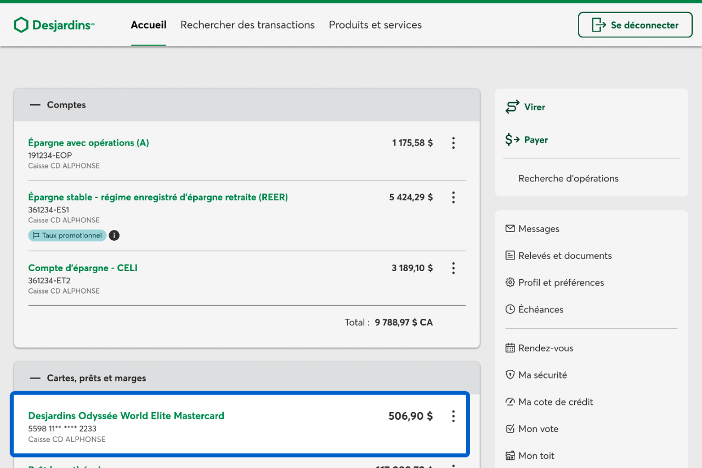The width and height of the screenshot is (702, 468).
Task: Click the logout icon in Se déconnecter
Action: [x=598, y=25]
